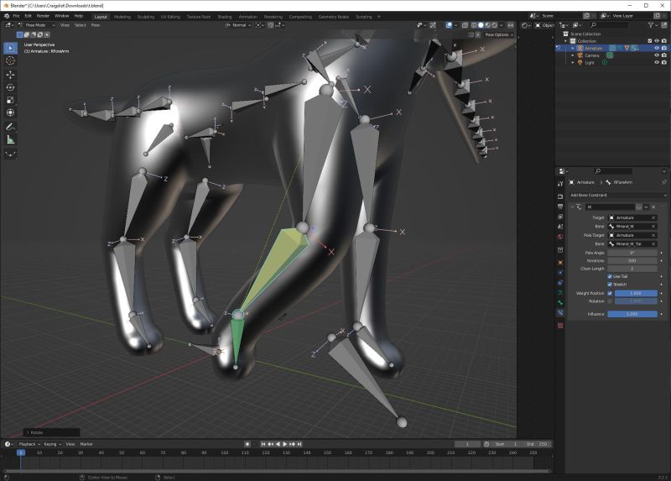Open the World properties tab icon

560,237
